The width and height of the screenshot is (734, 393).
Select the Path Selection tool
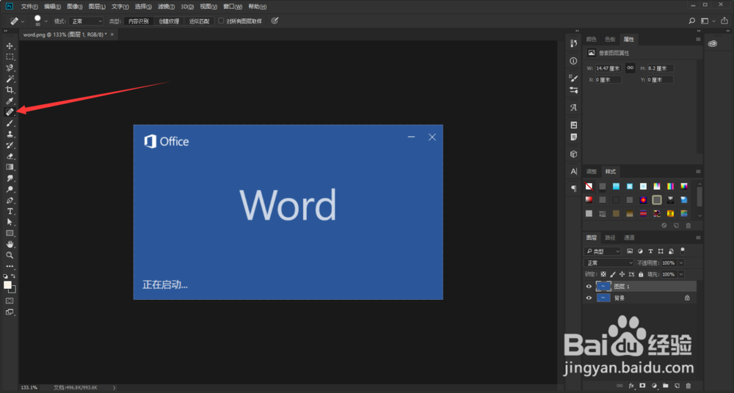[10, 222]
